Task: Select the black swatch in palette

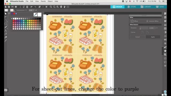Action: (40, 19)
